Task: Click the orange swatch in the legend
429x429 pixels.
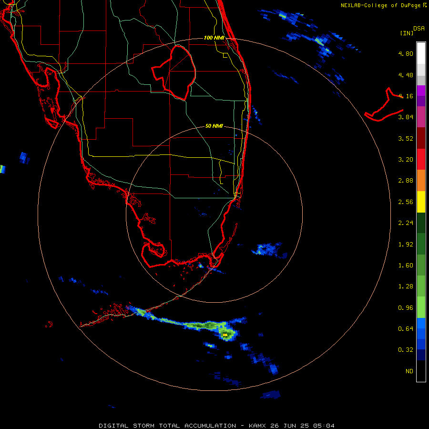Action: tap(421, 181)
